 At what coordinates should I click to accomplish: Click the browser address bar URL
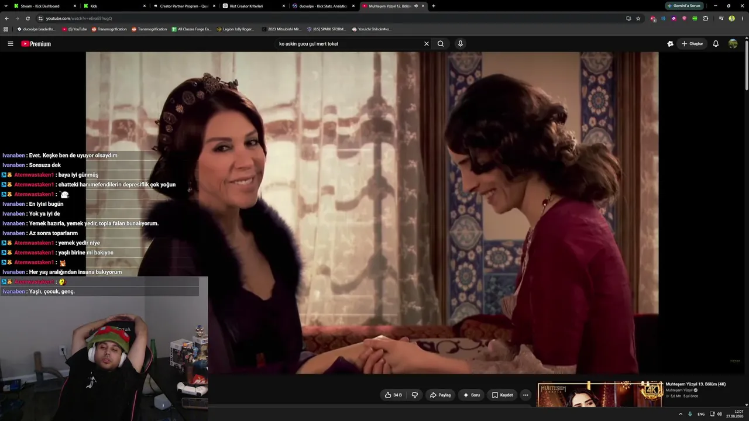coord(79,18)
